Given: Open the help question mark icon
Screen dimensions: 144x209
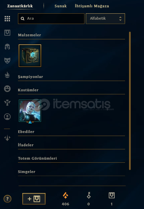Looking at the screenshot, I should point(7,199).
